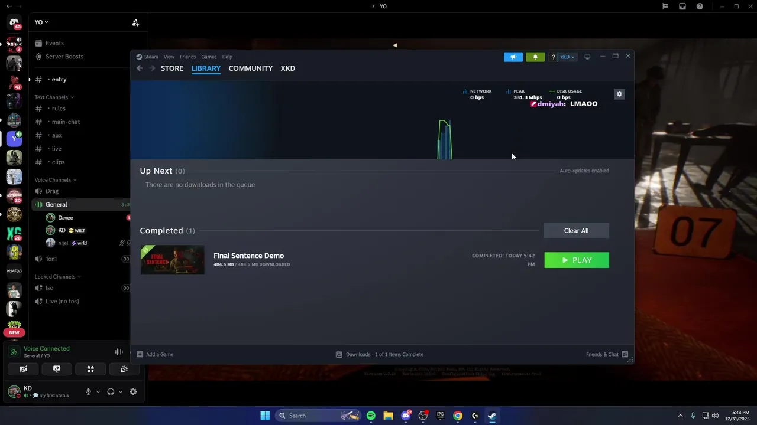This screenshot has height=425, width=757.
Task: Open Discord user settings gear
Action: point(133,392)
